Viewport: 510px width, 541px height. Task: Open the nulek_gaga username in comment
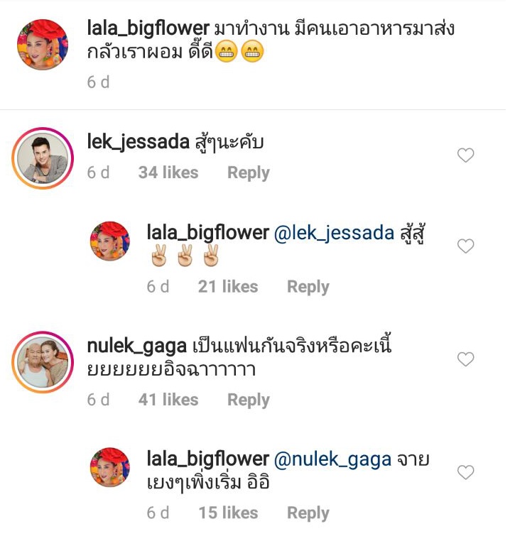137,346
